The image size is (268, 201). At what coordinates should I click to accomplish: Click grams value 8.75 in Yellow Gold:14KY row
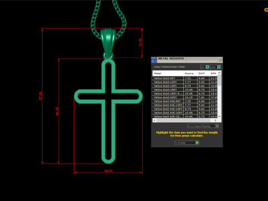coord(188,86)
